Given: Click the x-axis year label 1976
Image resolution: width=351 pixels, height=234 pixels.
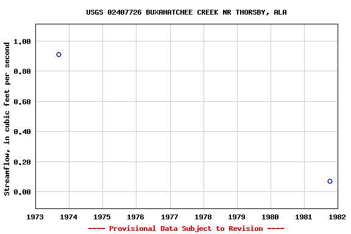Looking at the screenshot, I should [136, 217].
